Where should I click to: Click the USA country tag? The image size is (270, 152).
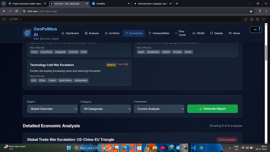coord(33,81)
